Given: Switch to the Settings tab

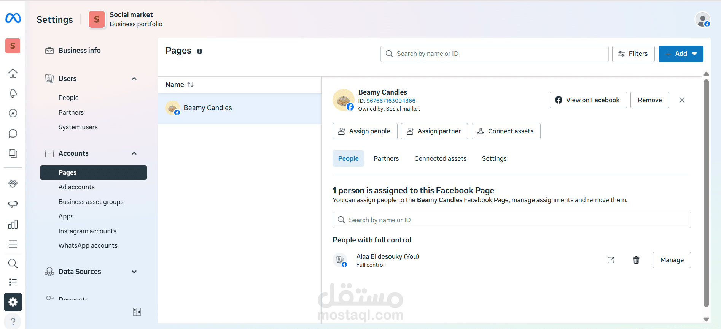Looking at the screenshot, I should pos(494,158).
